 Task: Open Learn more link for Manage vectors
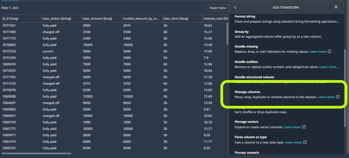[292, 127]
